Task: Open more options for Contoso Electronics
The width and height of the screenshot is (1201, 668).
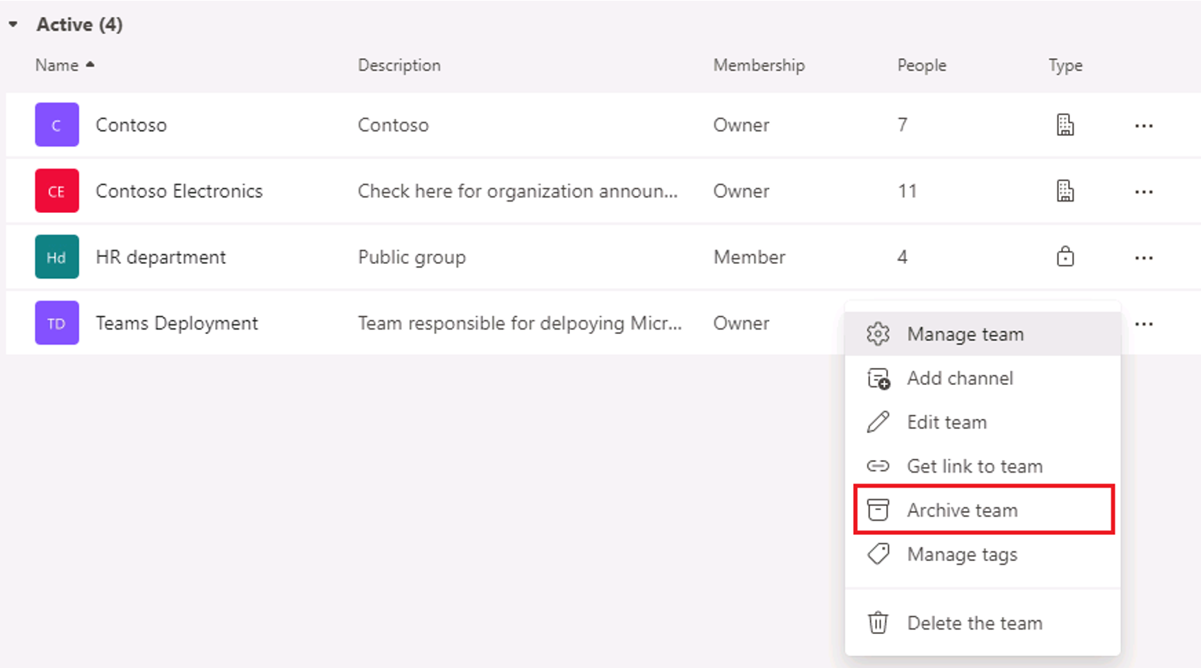Action: (1144, 192)
